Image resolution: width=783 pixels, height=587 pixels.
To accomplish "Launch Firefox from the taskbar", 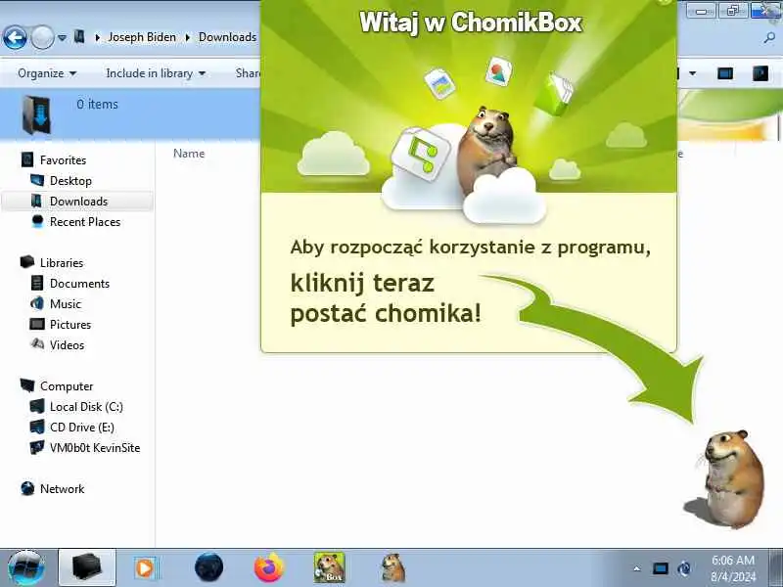I will coord(268,567).
